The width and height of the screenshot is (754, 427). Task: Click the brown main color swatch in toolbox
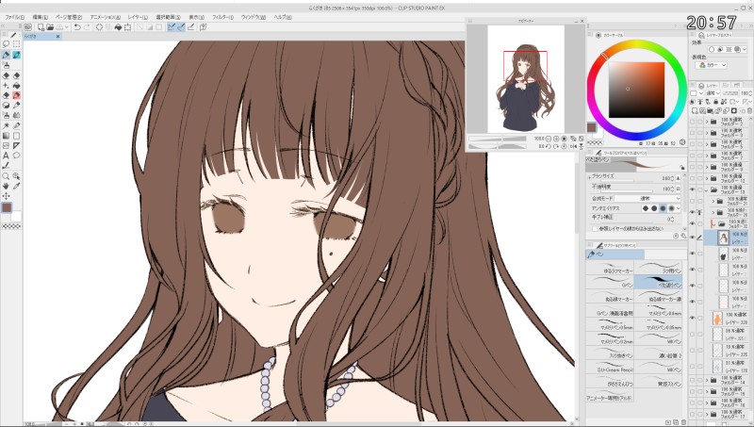[x=7, y=207]
